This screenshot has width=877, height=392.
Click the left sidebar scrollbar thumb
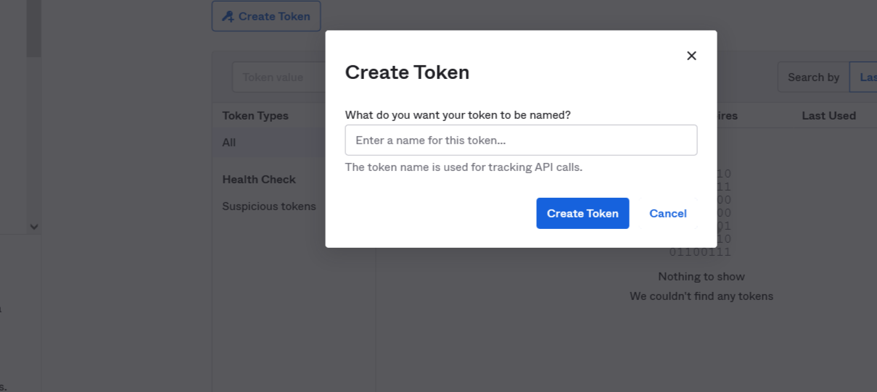pyautogui.click(x=33, y=28)
